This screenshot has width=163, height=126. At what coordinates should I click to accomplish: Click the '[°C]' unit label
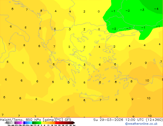pos(59,120)
